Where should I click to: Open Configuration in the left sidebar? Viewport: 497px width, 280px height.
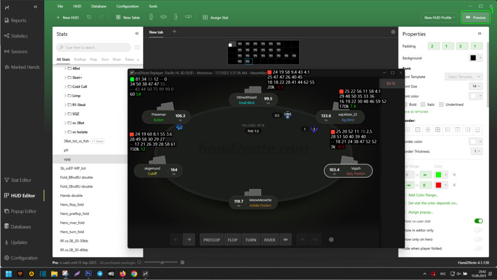coord(21,258)
